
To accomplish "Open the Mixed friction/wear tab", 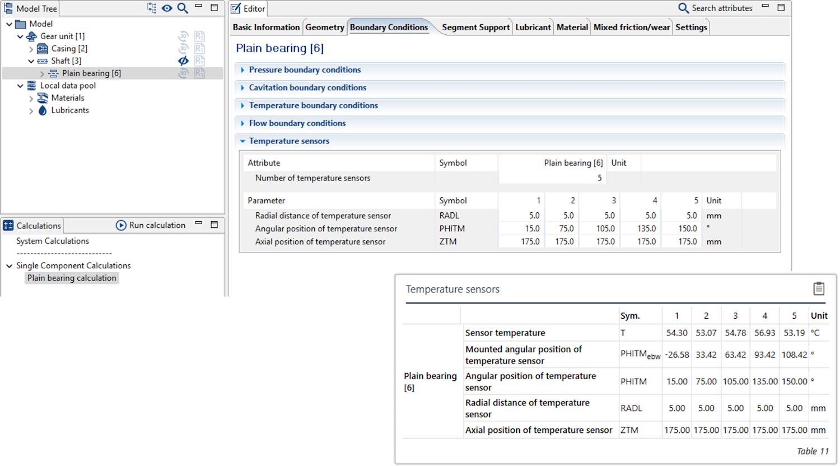I will coord(631,27).
